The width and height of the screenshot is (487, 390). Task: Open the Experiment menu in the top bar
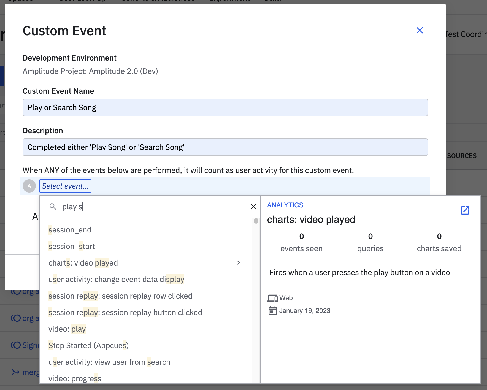(230, 1)
